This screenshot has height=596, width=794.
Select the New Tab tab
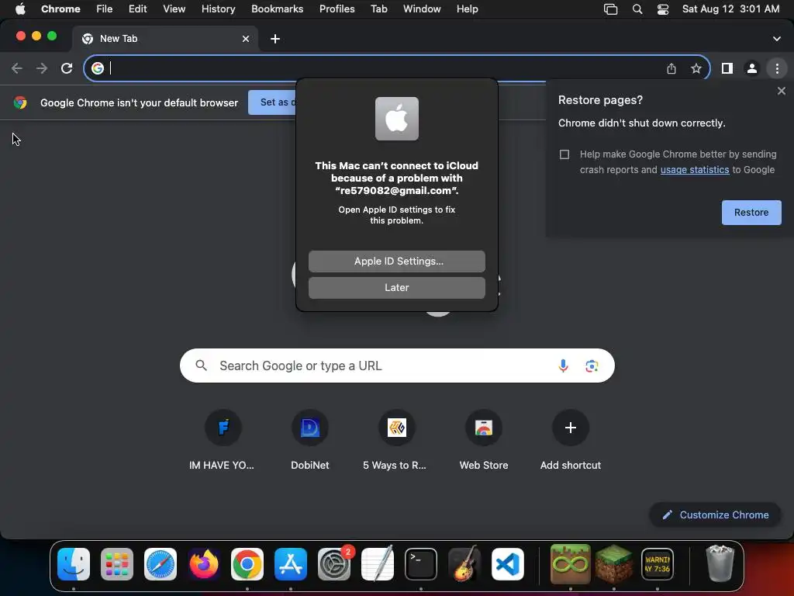[165, 39]
